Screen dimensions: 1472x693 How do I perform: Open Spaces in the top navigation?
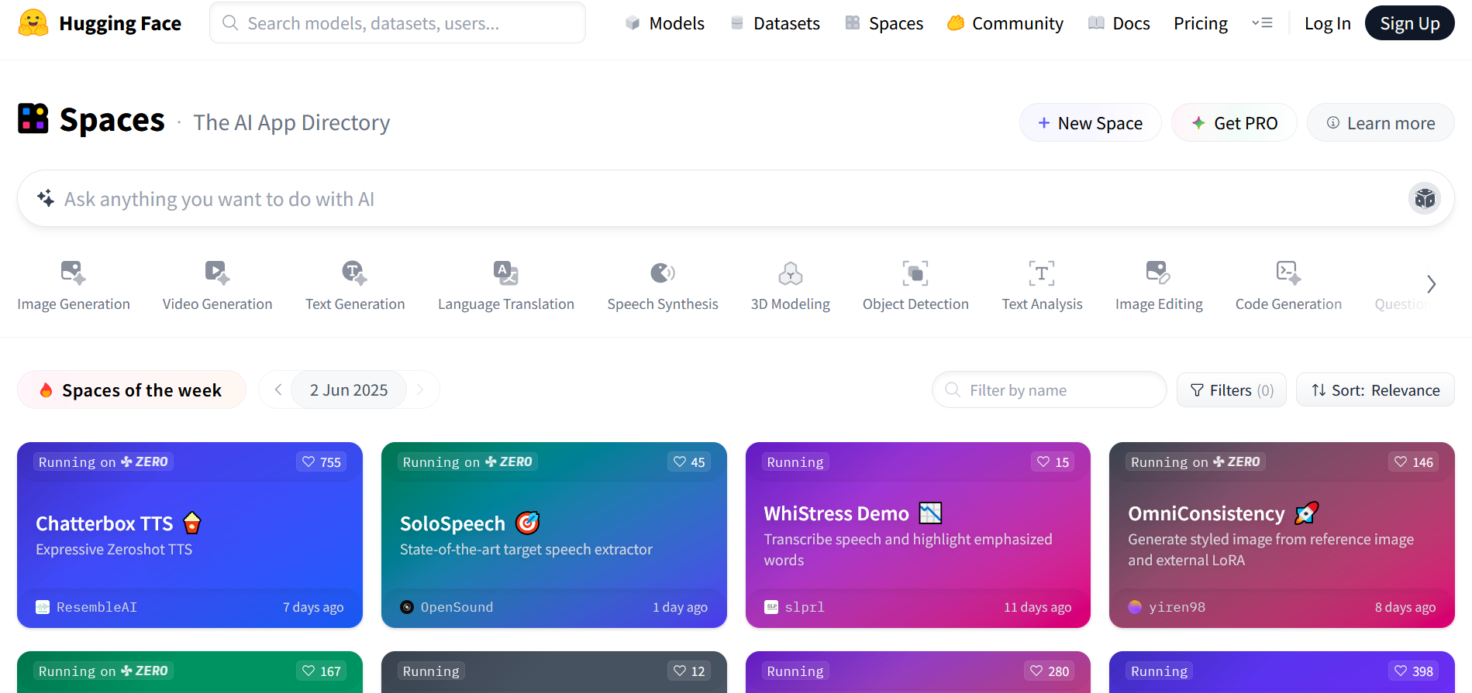tap(884, 23)
